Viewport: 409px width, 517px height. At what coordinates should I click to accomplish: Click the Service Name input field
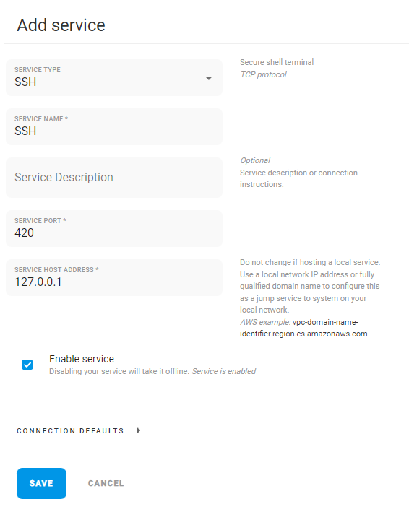114,126
